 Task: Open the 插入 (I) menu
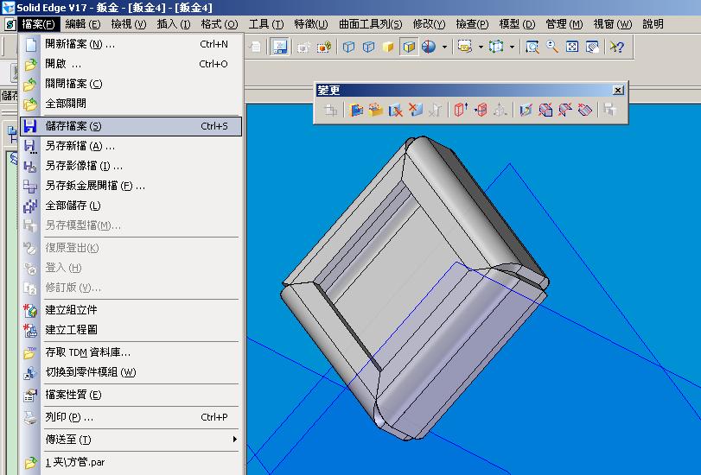click(x=174, y=24)
